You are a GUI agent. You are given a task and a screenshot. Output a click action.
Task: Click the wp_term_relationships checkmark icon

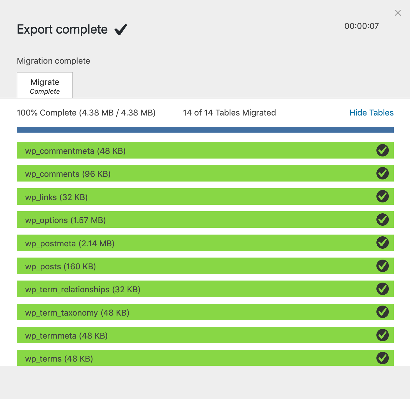[382, 289]
